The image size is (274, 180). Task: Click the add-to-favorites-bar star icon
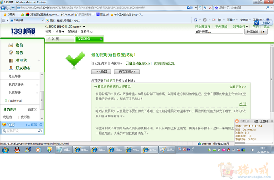pyautogui.click(x=22, y=14)
